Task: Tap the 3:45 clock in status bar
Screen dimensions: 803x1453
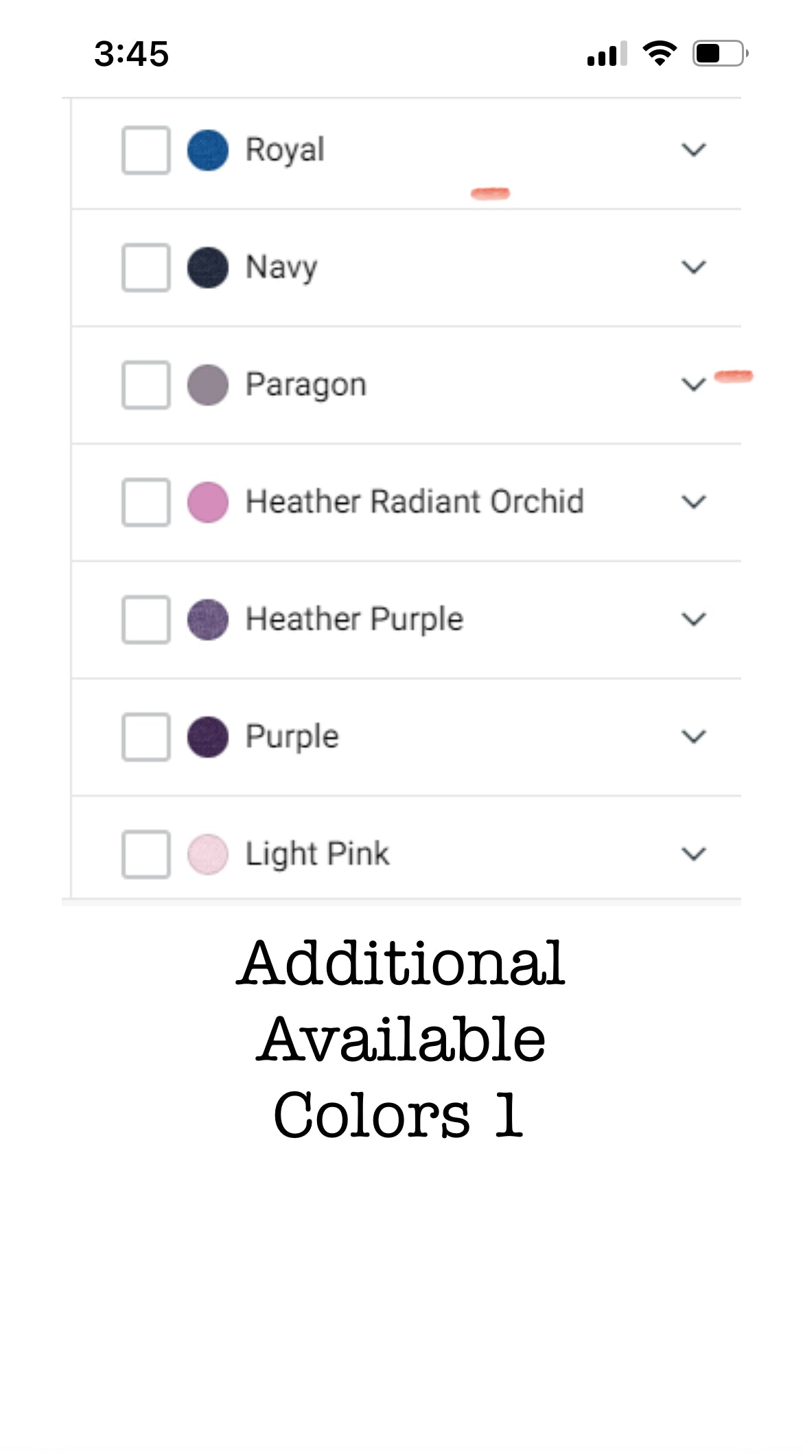Action: (132, 54)
